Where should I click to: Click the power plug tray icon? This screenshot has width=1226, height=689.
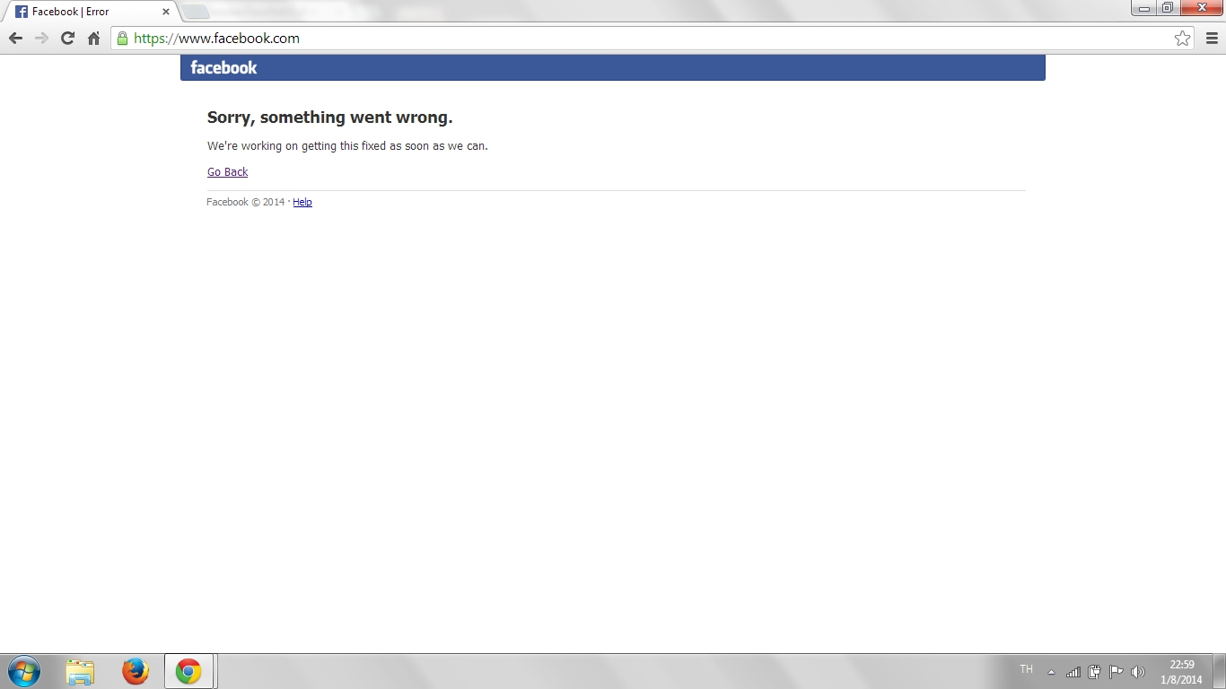tap(1094, 672)
